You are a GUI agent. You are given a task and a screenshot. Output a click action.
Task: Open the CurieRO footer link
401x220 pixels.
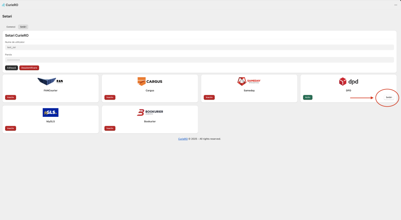point(183,139)
